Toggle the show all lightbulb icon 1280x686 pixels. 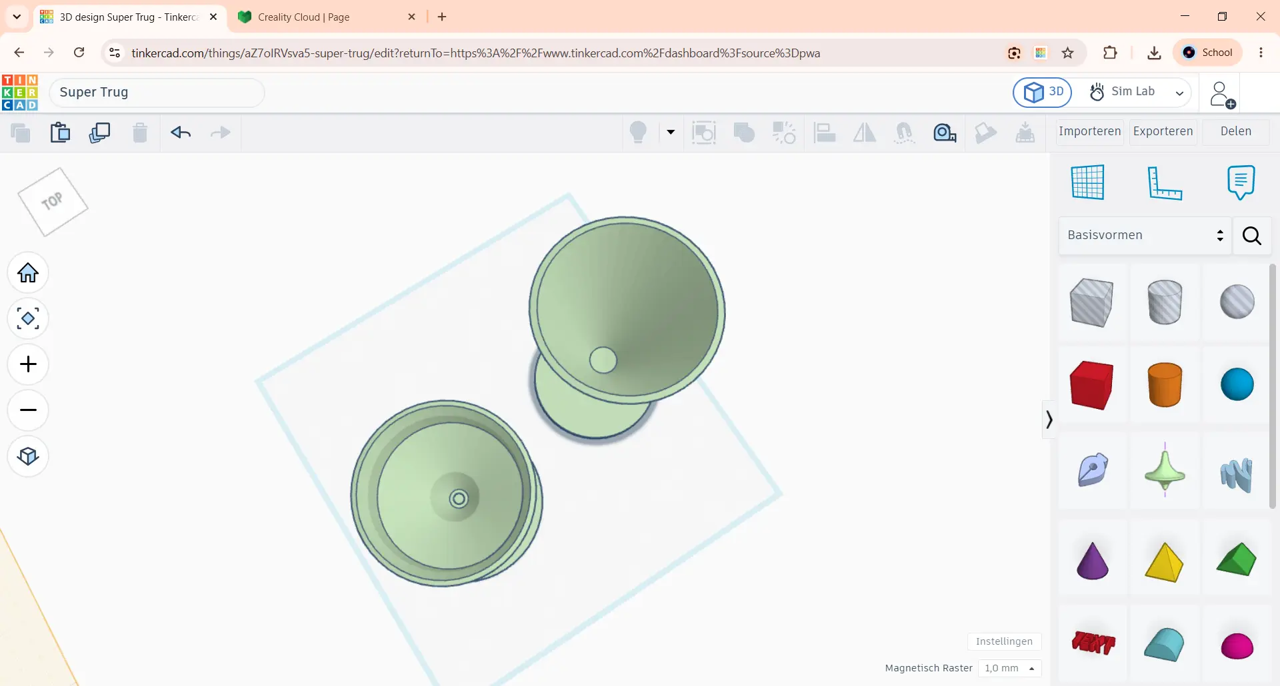click(638, 133)
